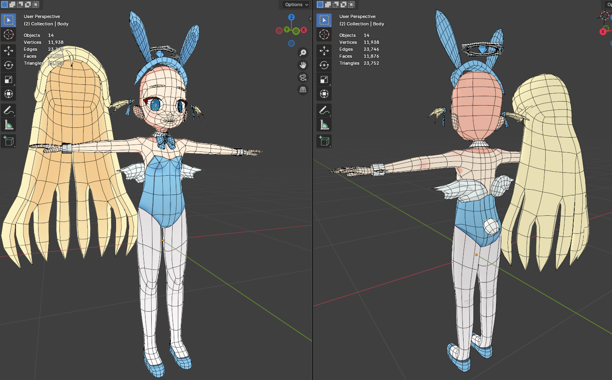Click 'Vertices 11,938' stat in right viewport
612x380 pixels.
[359, 42]
